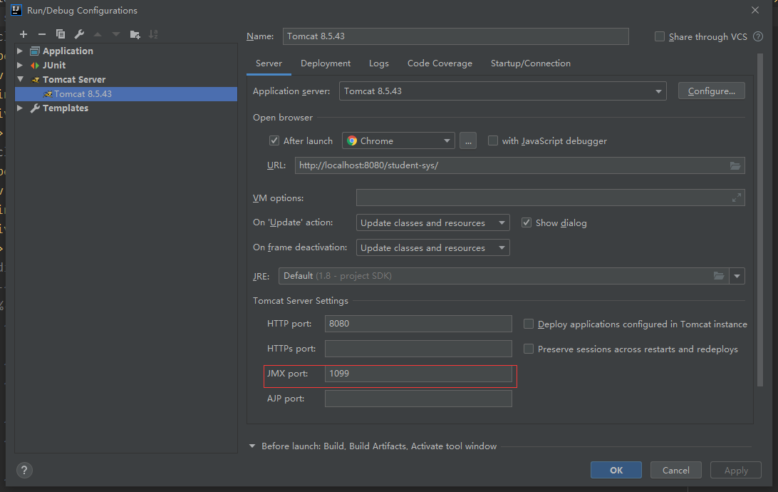The width and height of the screenshot is (778, 492).
Task: Collapse the Before launch section
Action: tap(252, 446)
